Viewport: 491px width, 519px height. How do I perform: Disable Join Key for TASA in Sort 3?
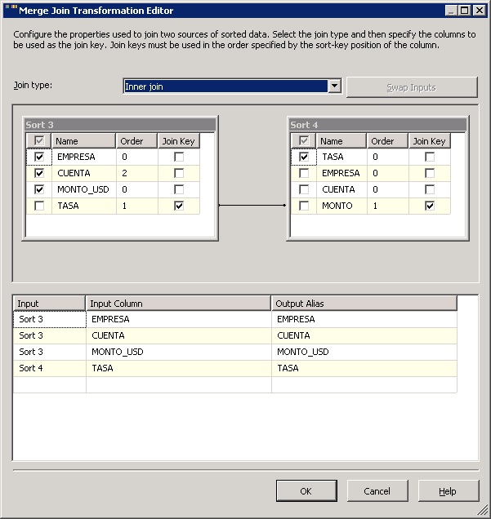pyautogui.click(x=179, y=206)
